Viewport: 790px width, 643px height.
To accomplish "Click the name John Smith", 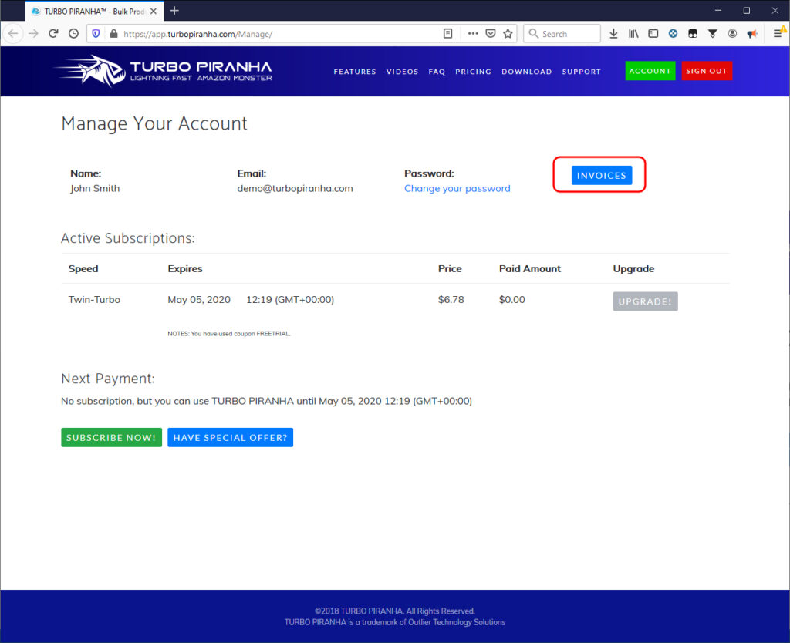I will (95, 188).
